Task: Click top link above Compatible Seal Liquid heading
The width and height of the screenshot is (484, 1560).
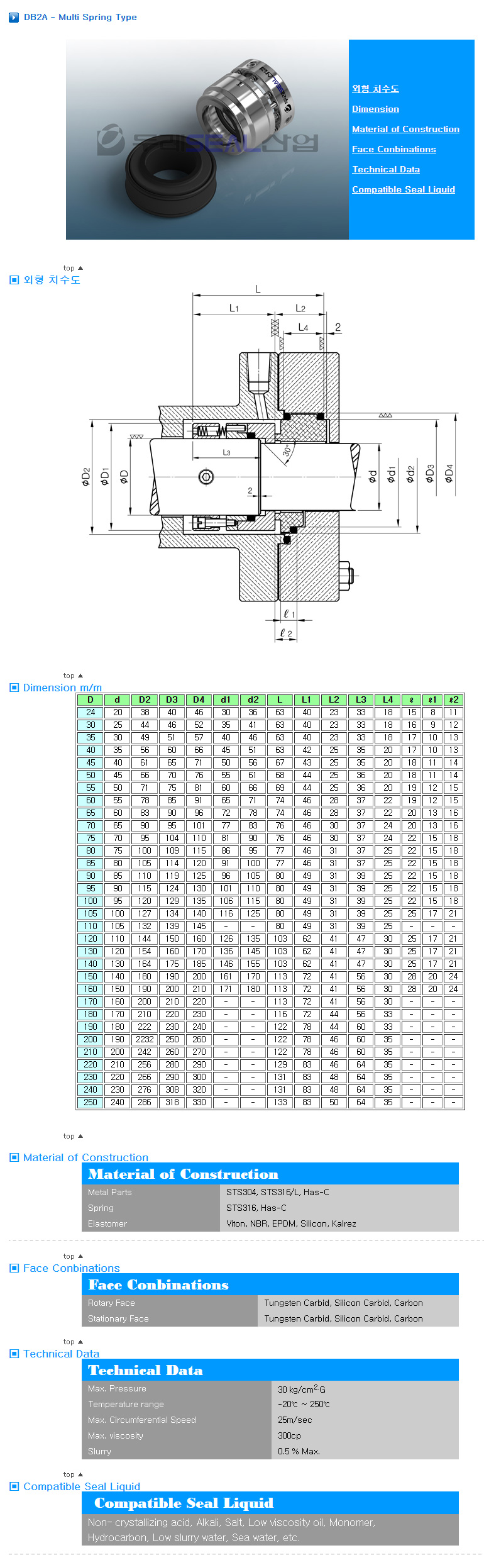Action: pyautogui.click(x=73, y=1474)
